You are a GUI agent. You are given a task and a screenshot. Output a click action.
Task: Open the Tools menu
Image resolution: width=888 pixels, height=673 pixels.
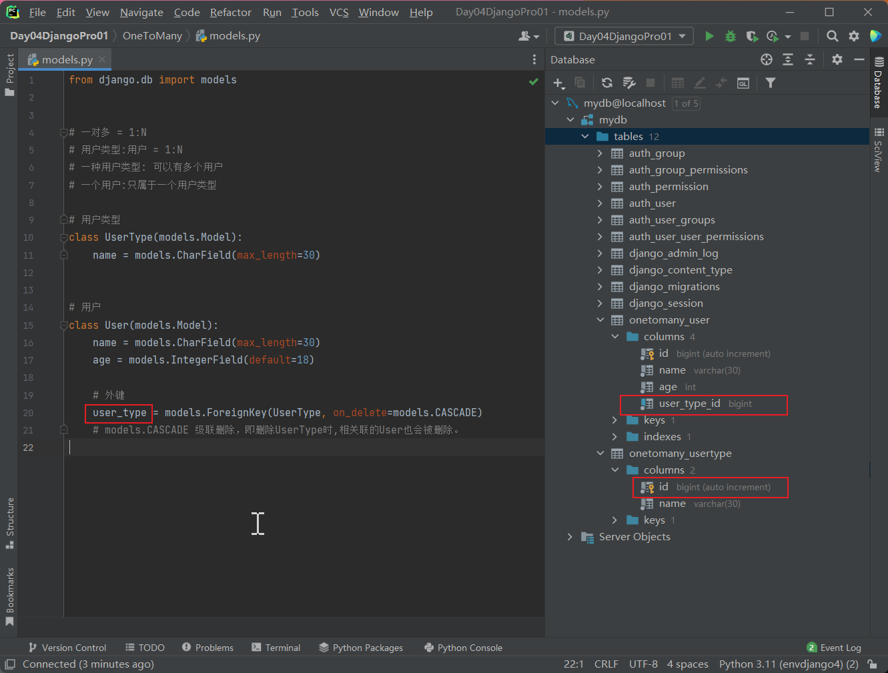tap(305, 12)
